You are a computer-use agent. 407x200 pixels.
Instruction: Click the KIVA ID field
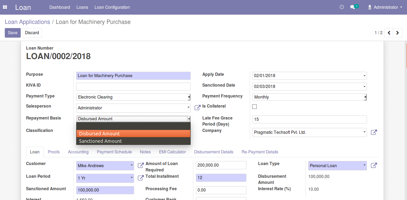point(133,87)
